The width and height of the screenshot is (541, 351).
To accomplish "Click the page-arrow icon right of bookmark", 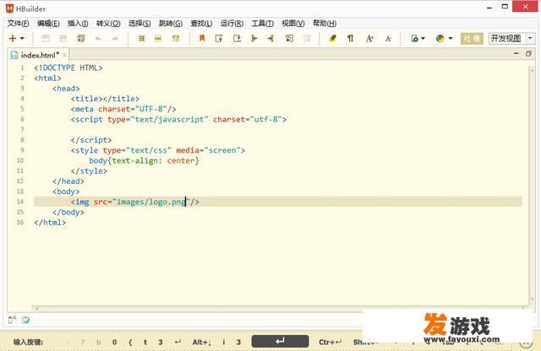I will pyautogui.click(x=219, y=38).
